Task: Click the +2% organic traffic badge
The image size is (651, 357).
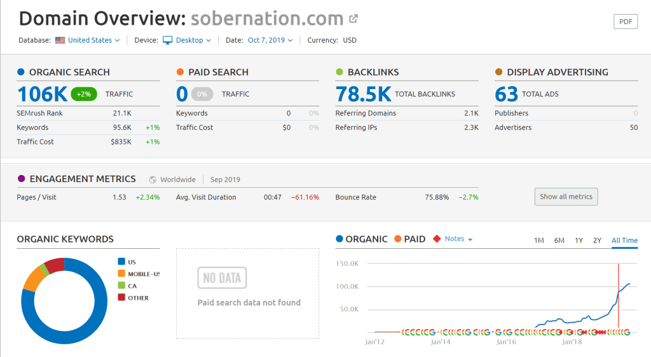Action: 84,94
